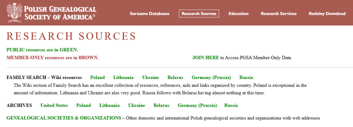Screen dimensions: 353x127
Task: Open Family Search wiki for Poland
Action: coord(98,78)
